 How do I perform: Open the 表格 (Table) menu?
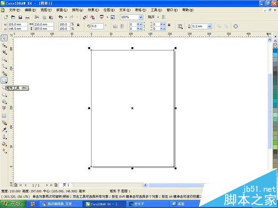click(x=141, y=10)
